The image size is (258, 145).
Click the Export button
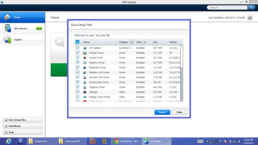point(162,112)
